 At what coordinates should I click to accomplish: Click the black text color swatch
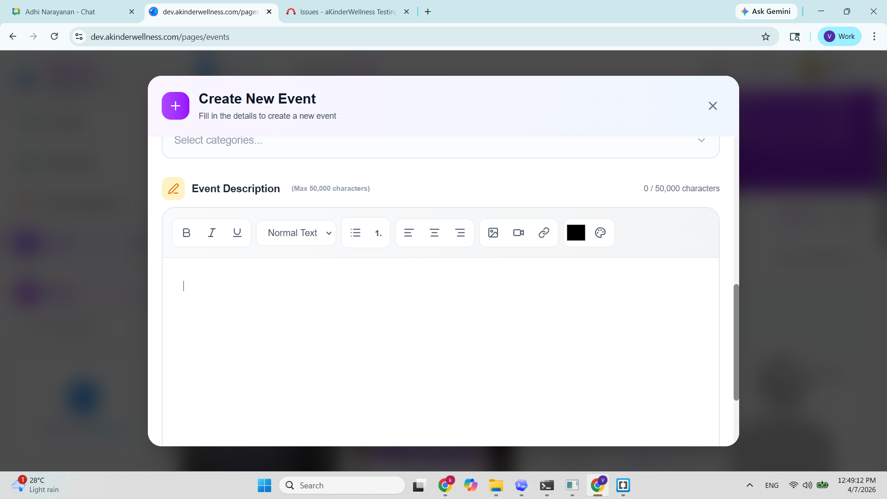coord(576,233)
